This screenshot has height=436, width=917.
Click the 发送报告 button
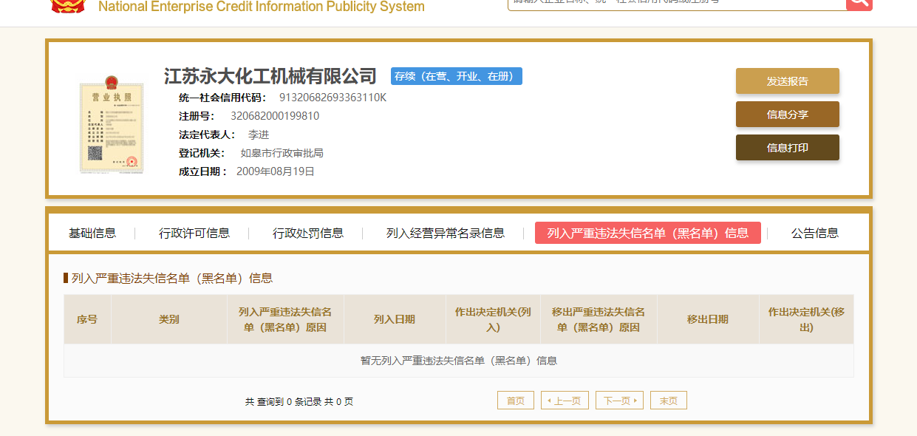pos(787,81)
